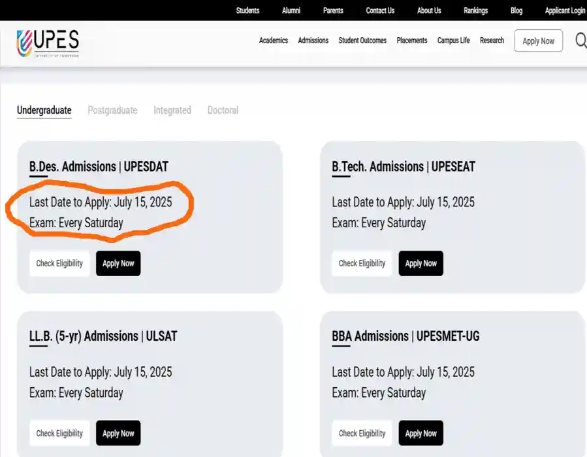
Task: Apply Now for B.Des. UPESDAT
Action: [118, 264]
